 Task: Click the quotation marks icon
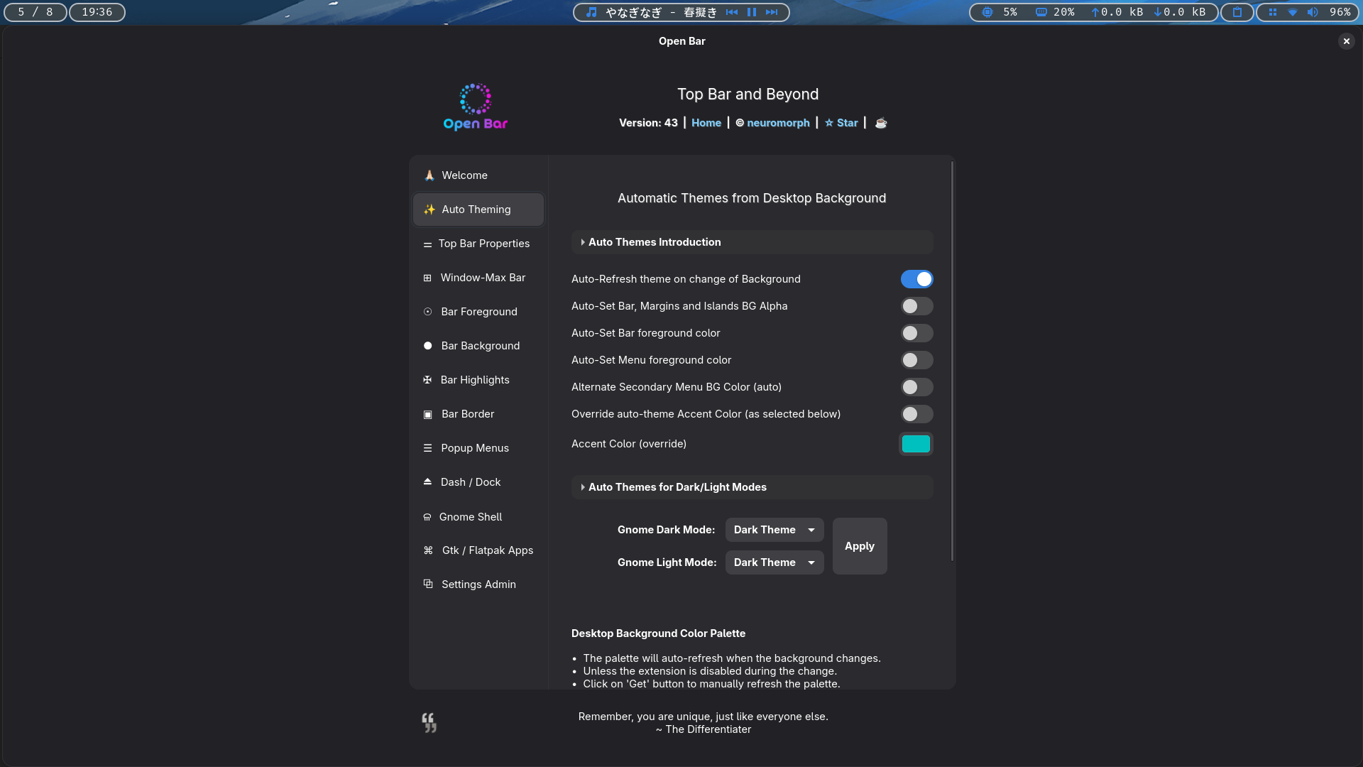(x=429, y=722)
